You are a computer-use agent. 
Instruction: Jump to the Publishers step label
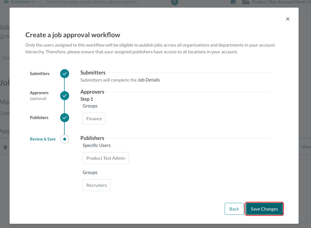coord(39,118)
